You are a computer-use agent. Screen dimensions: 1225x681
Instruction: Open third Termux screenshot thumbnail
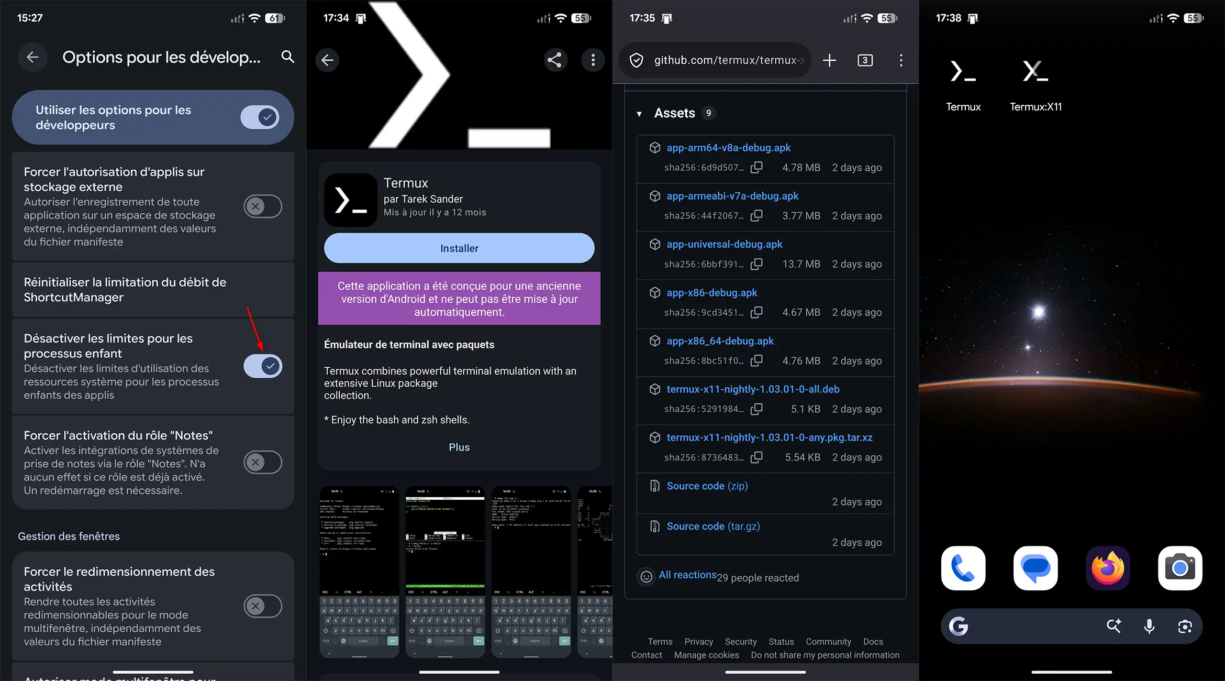(531, 572)
